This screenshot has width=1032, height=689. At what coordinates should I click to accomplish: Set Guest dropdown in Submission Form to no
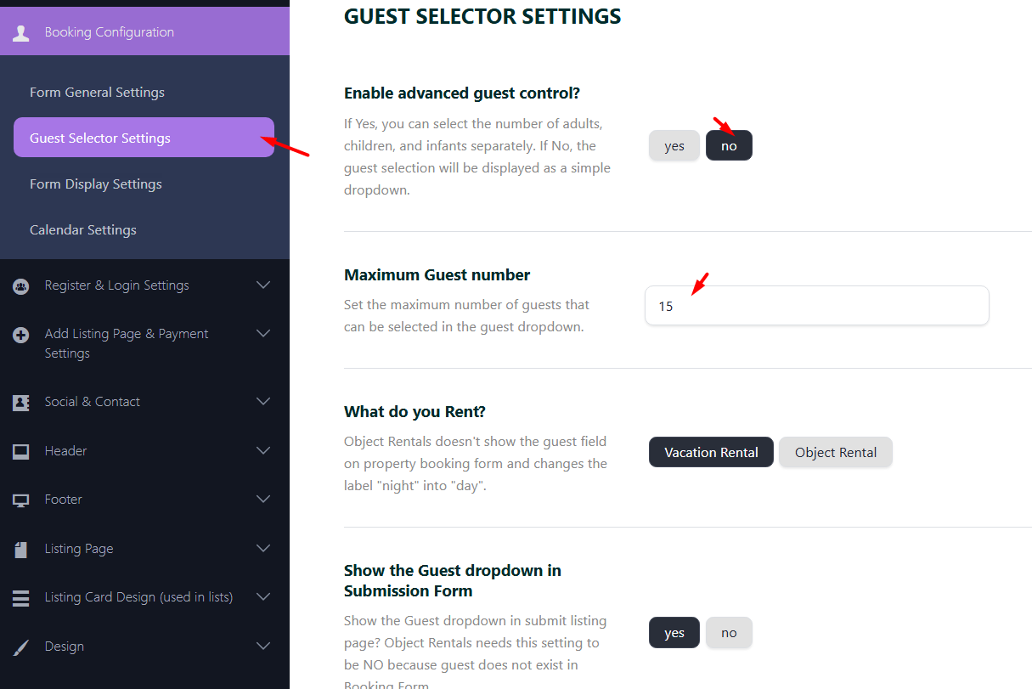(x=729, y=633)
